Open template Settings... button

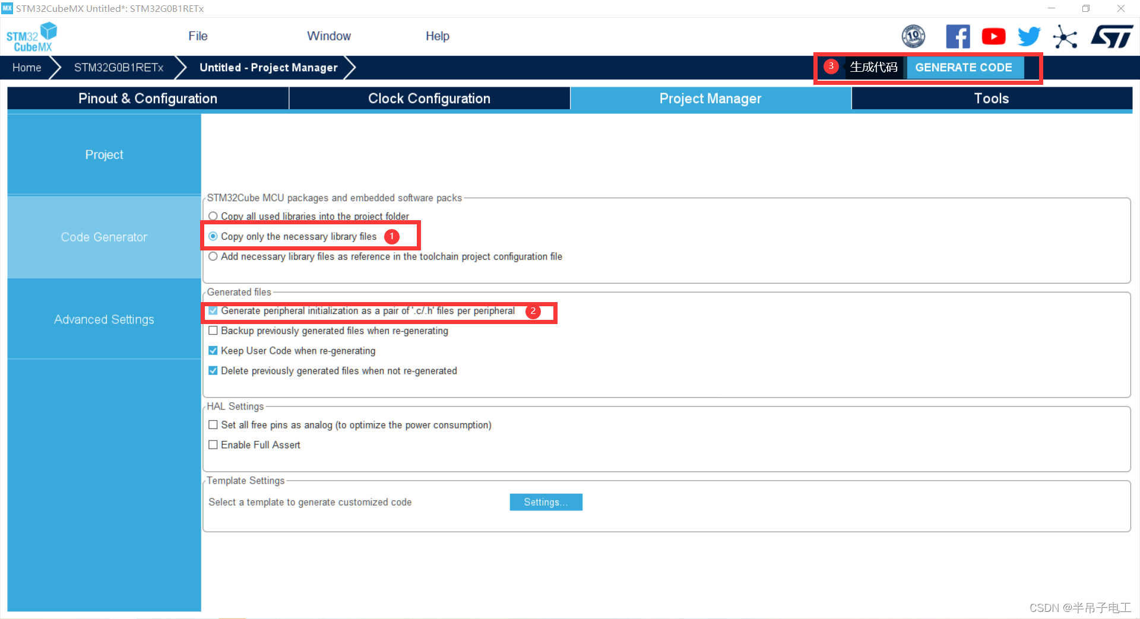pyautogui.click(x=546, y=502)
